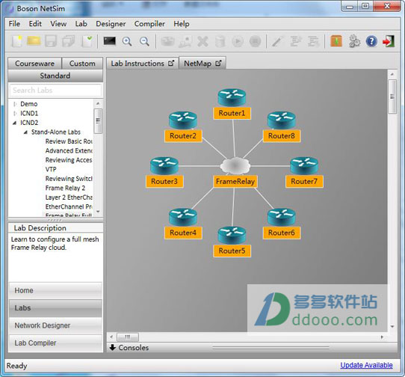405x377 pixels.
Task: Pop out NetMap with the external icon
Action: tap(218, 63)
